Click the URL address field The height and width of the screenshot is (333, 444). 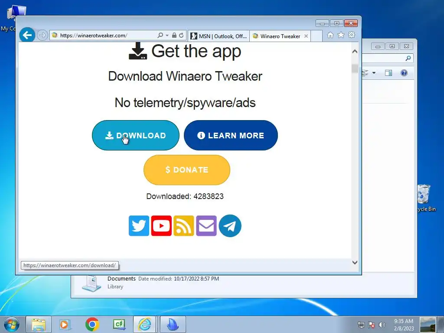coord(107,36)
